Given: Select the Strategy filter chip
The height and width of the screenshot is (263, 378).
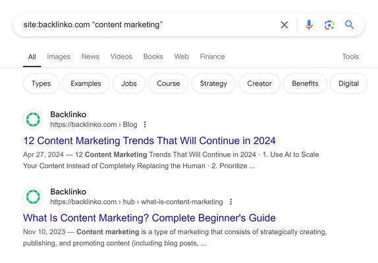Looking at the screenshot, I should pyautogui.click(x=213, y=84).
